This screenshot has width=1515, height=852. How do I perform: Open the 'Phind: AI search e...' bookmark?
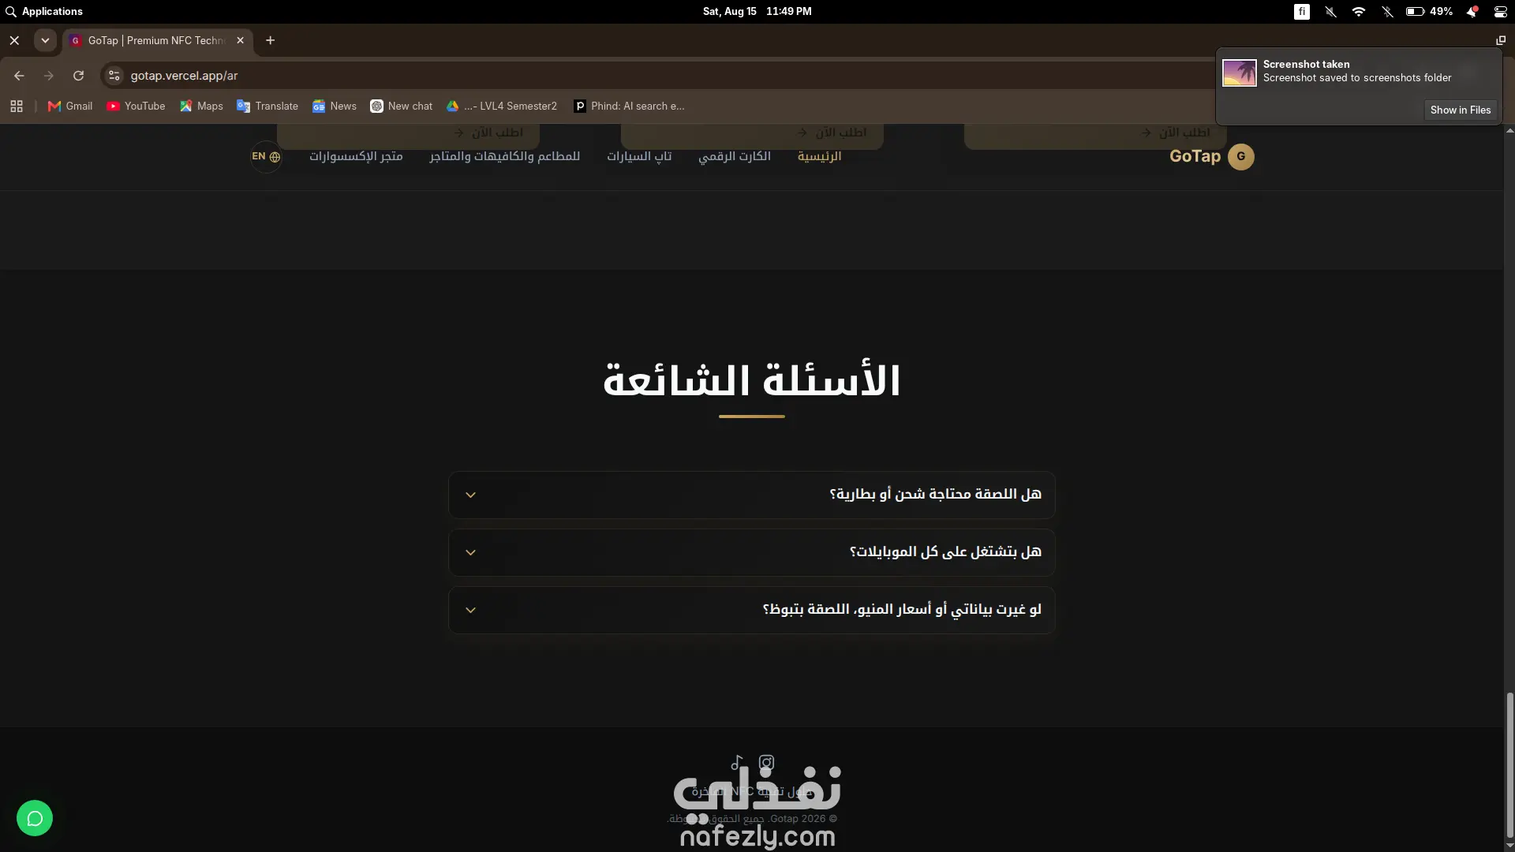[x=630, y=106]
